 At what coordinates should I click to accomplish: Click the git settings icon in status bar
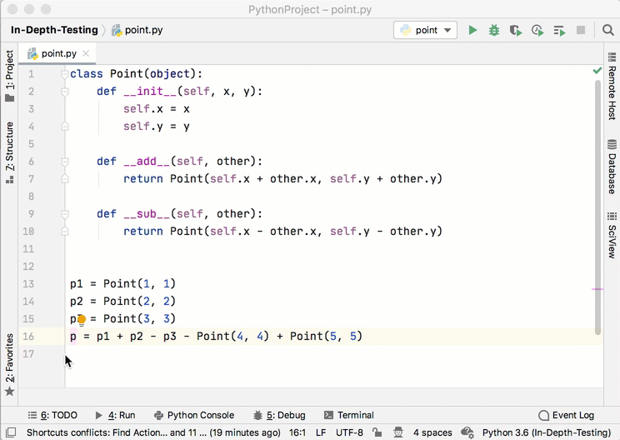tap(467, 432)
